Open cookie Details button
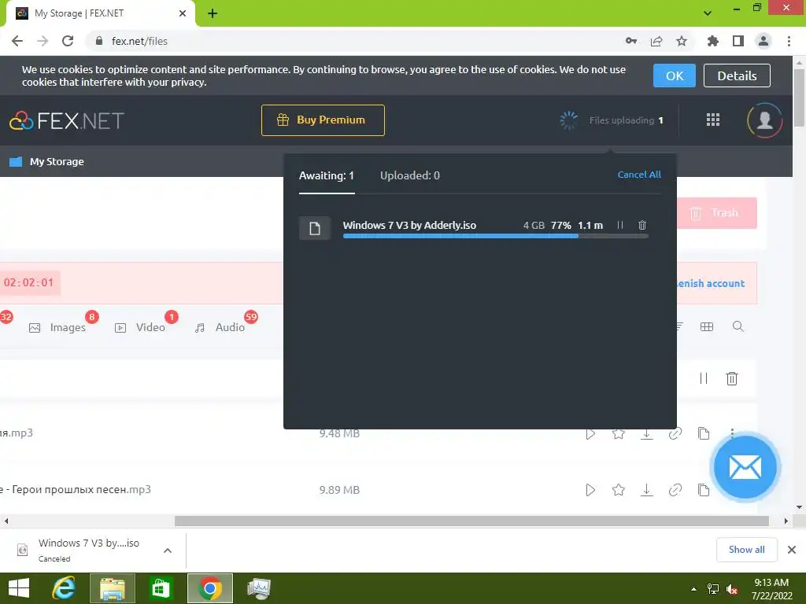Viewport: 806px width, 604px height. (x=737, y=75)
